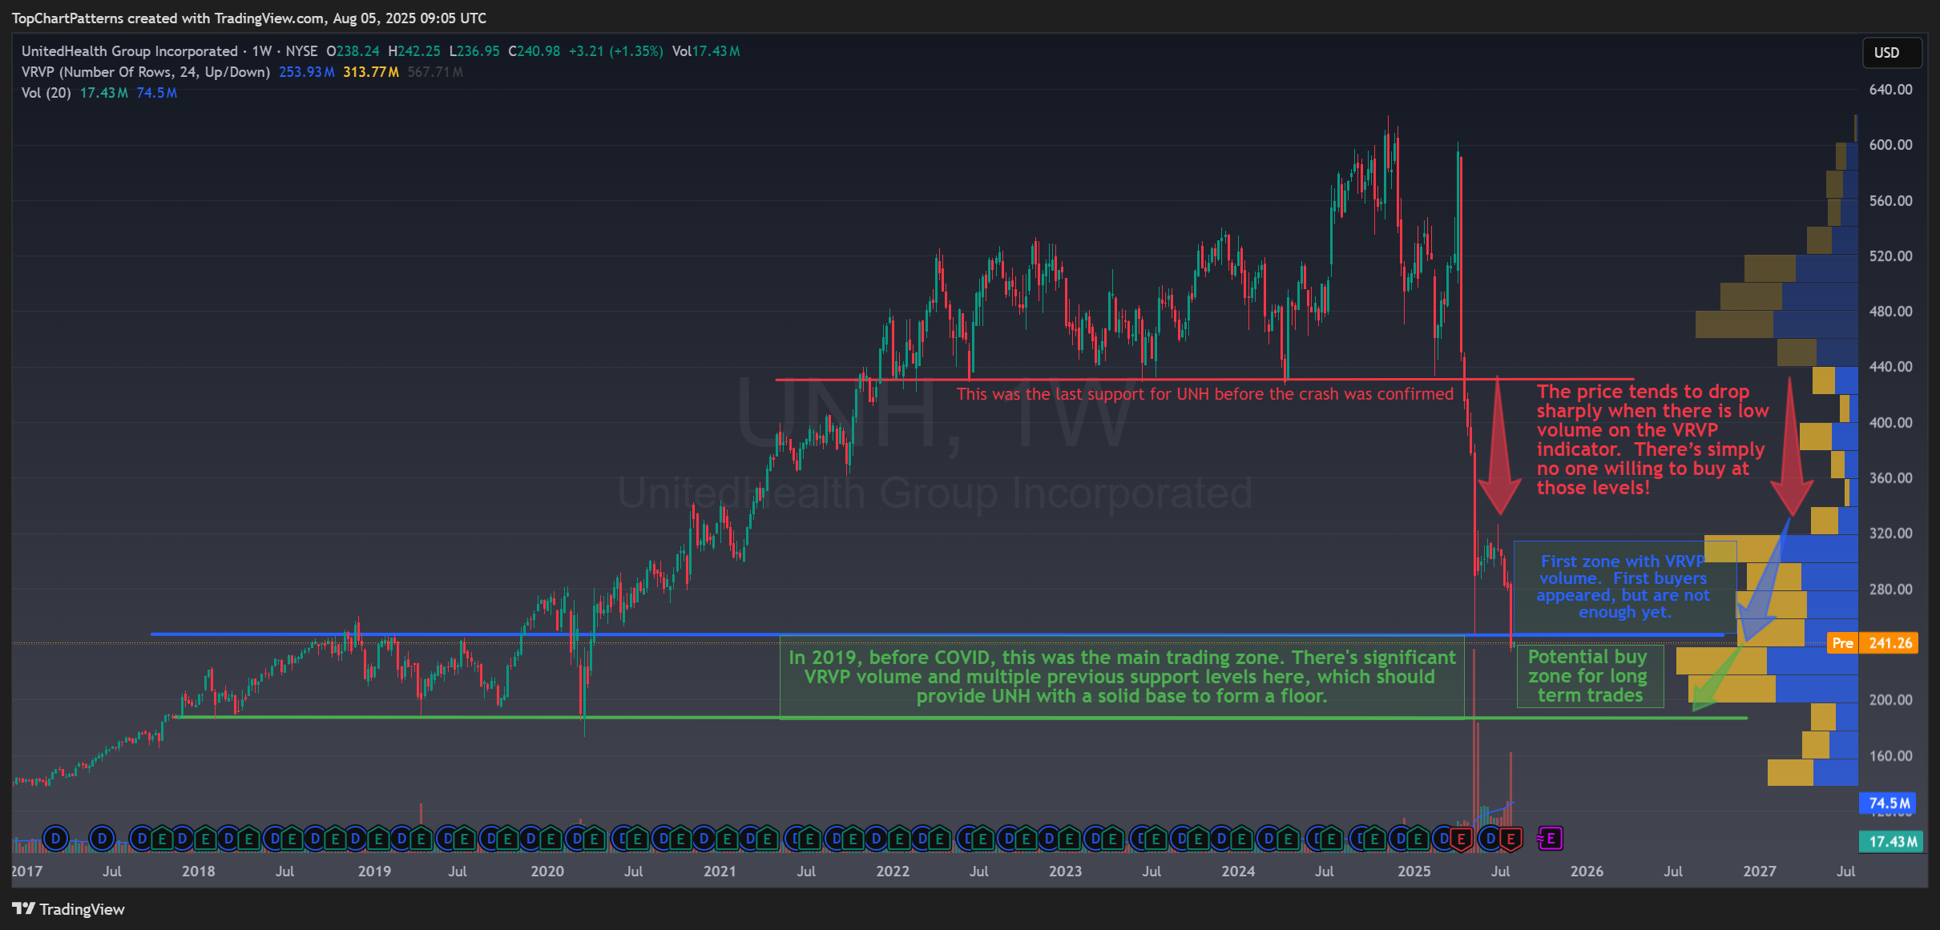Screen dimensions: 1940x930
Task: Select the red 'last support for UNH' text note
Action: point(1204,394)
